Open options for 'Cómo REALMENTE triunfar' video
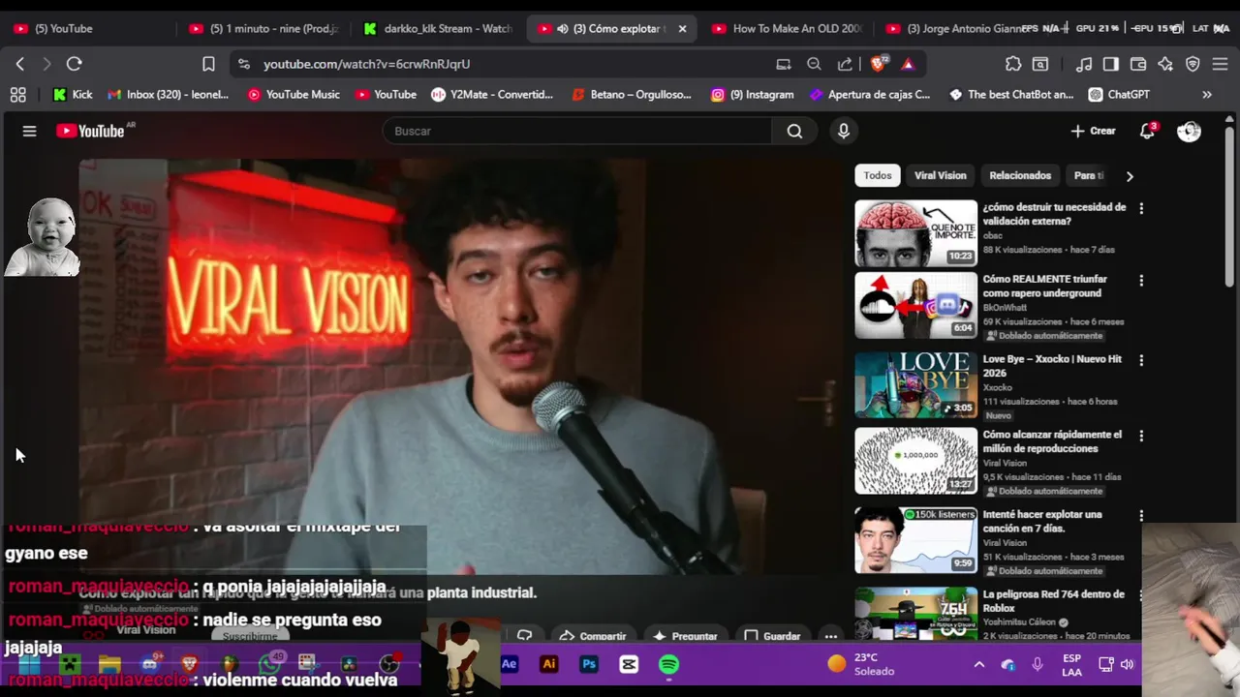The image size is (1240, 697). pyautogui.click(x=1141, y=281)
